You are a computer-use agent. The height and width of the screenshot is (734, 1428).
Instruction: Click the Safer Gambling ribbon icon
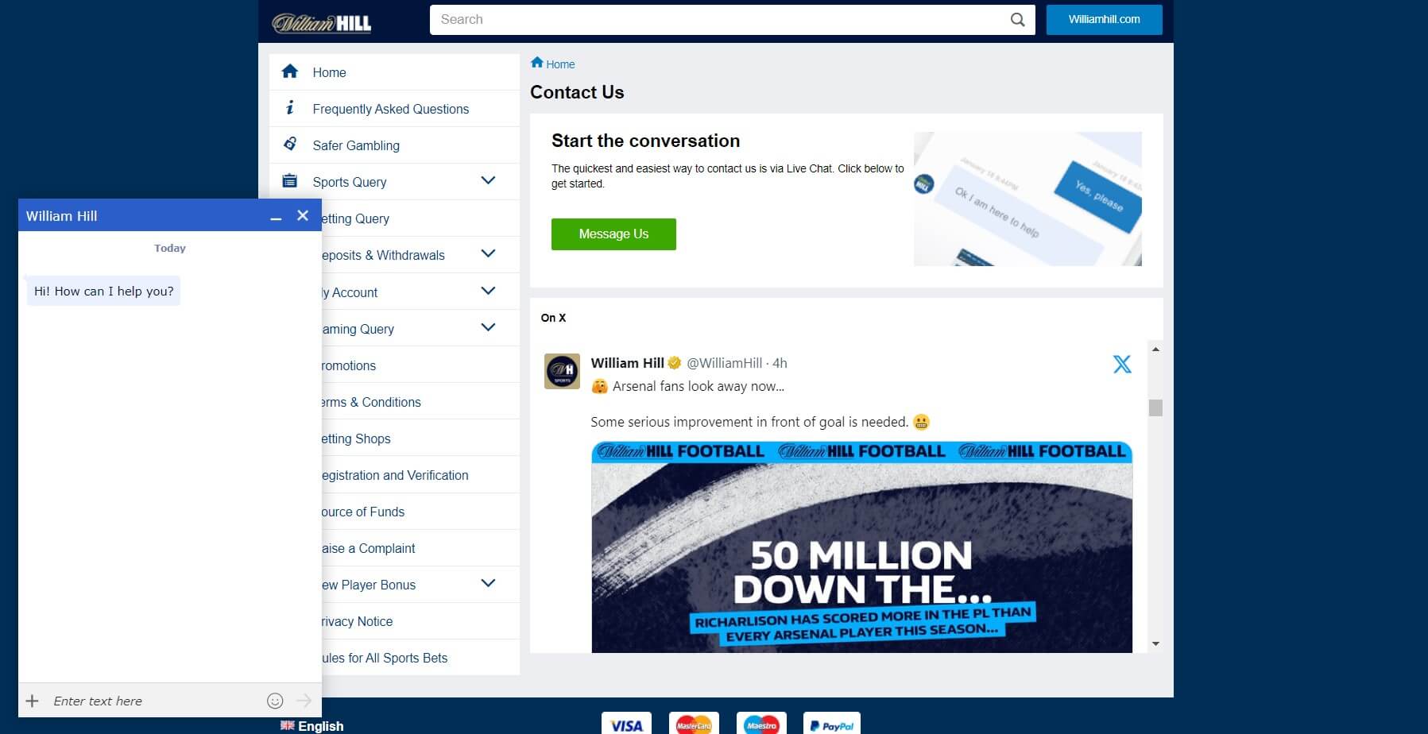click(290, 144)
